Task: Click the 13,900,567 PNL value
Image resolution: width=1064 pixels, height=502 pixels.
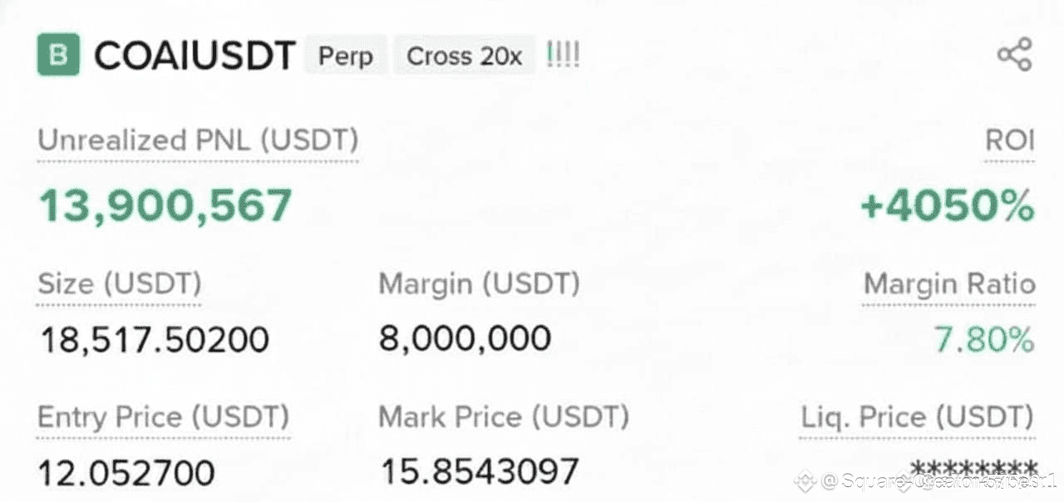Action: (x=165, y=205)
